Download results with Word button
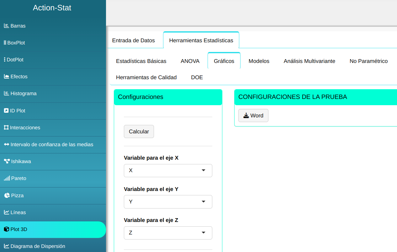The image size is (397, 252). 253,116
